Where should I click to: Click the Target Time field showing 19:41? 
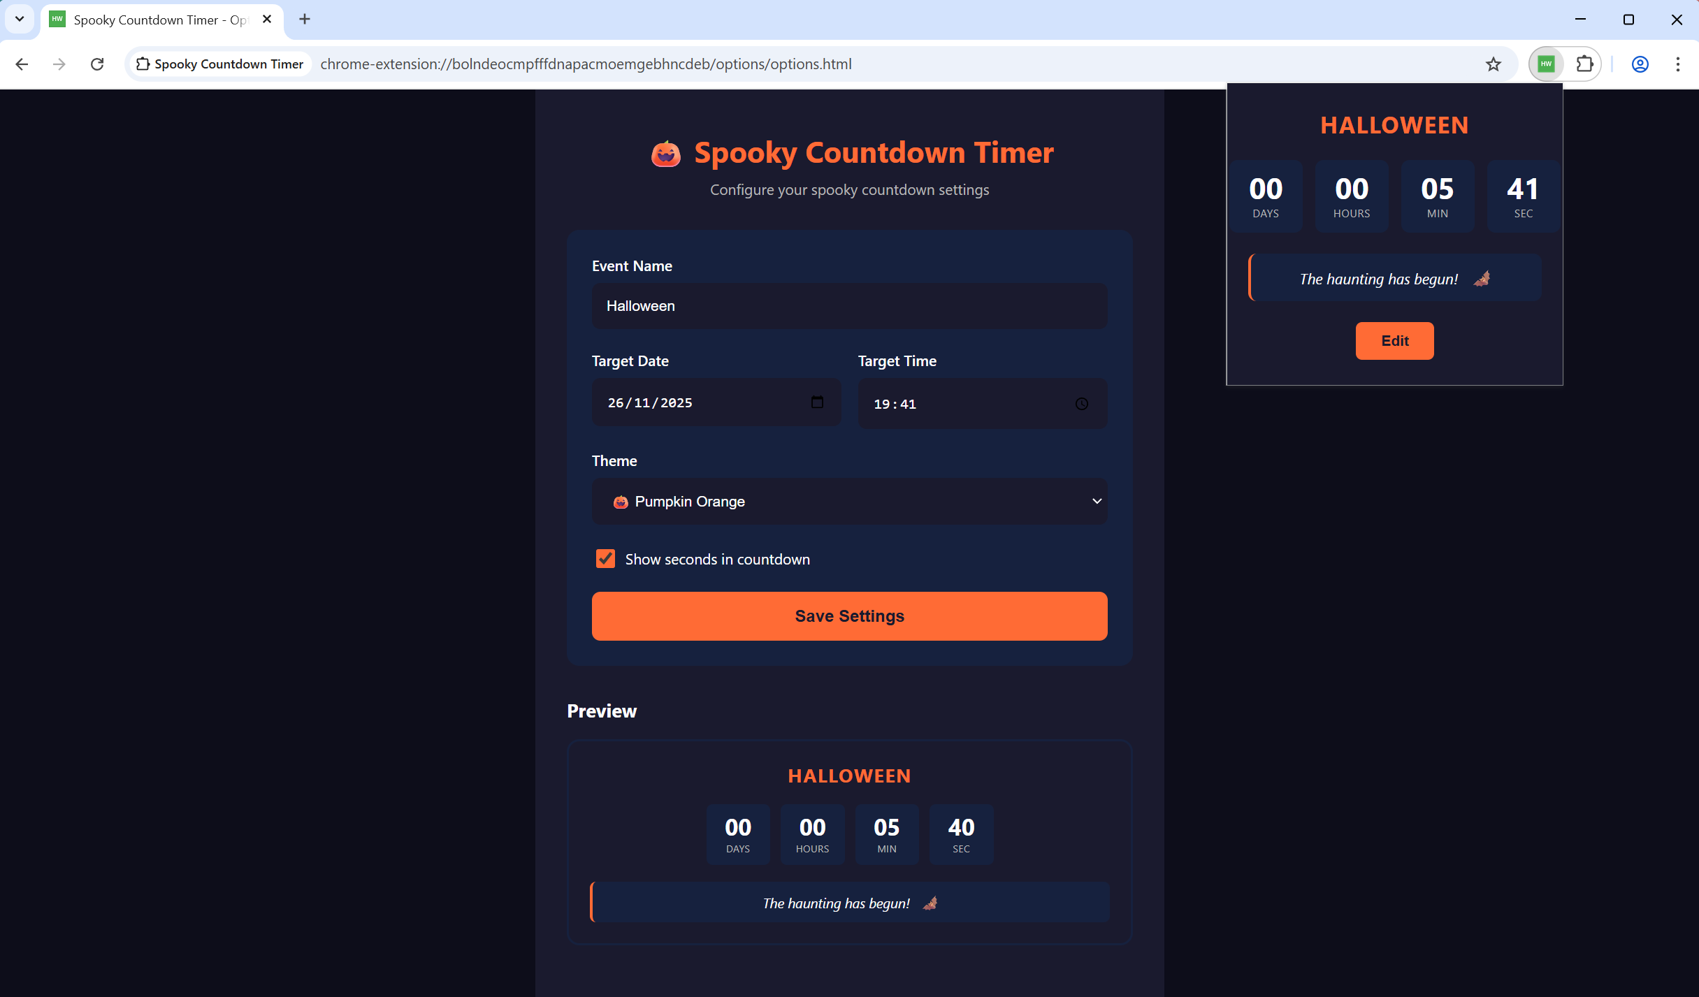[x=964, y=404]
